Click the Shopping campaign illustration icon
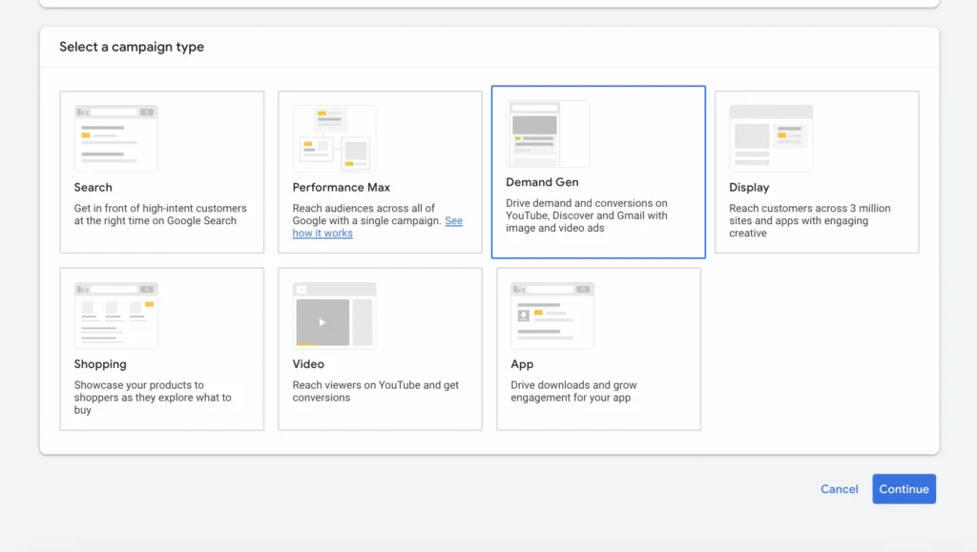Image resolution: width=977 pixels, height=552 pixels. point(115,316)
